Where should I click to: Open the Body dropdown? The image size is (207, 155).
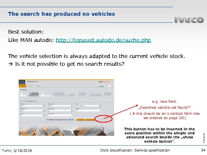point(89,106)
